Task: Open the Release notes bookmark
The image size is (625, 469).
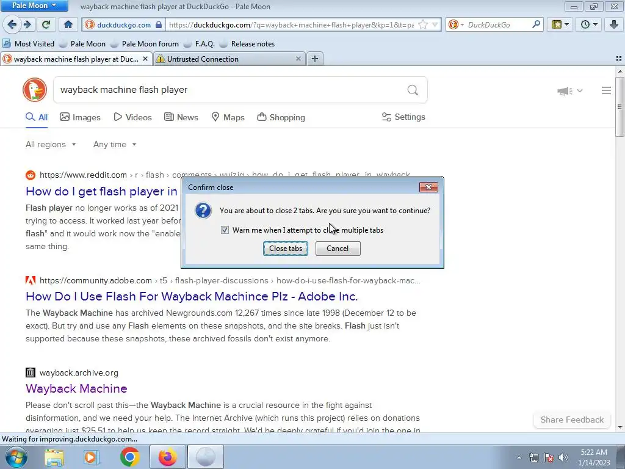Action: [x=248, y=44]
